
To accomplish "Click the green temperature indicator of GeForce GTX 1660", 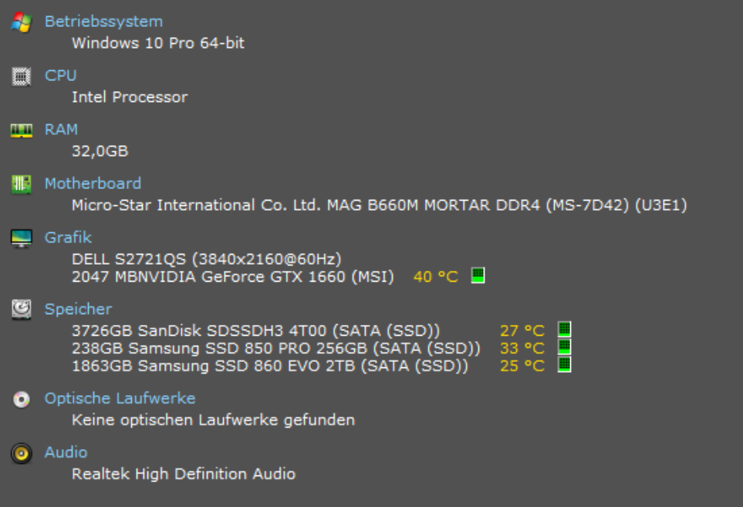I will (x=478, y=275).
